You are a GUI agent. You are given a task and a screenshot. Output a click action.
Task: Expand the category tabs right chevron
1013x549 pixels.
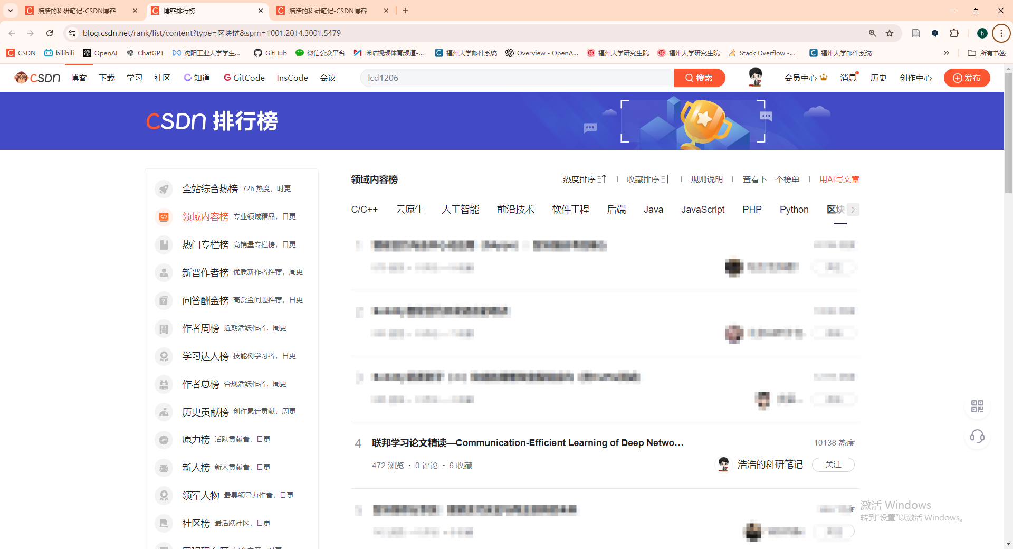(853, 210)
